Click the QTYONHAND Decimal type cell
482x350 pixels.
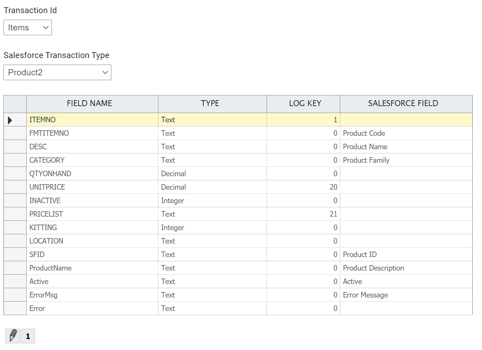click(212, 174)
